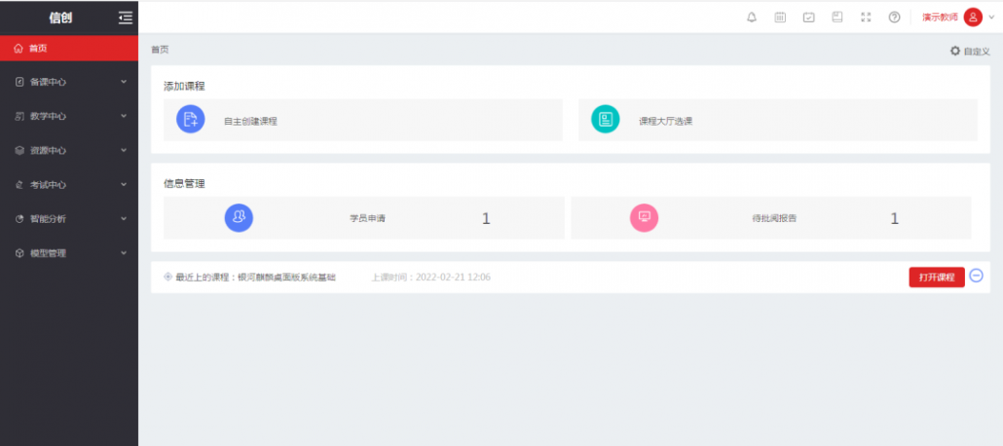Select 首页 in the sidebar

(x=68, y=48)
